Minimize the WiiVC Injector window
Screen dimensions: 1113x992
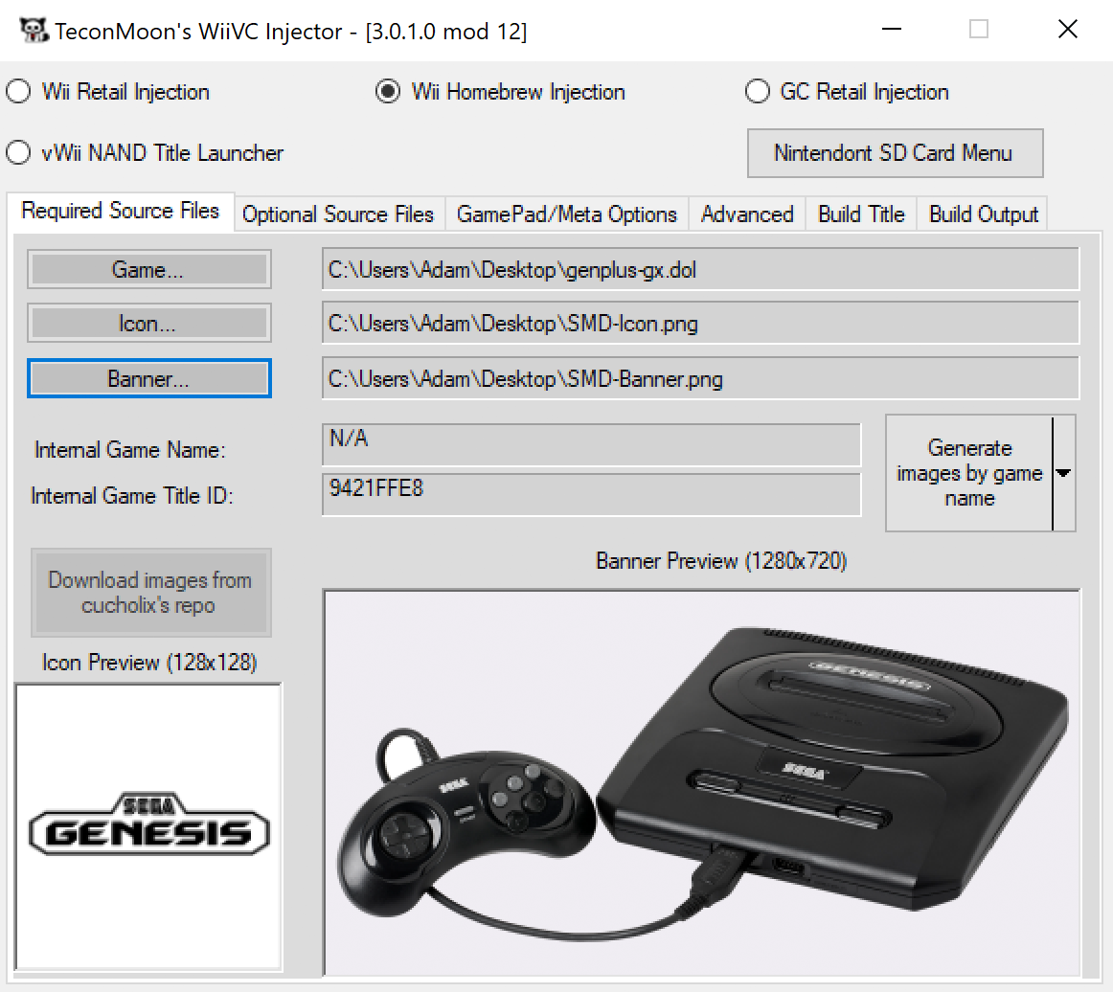(892, 29)
